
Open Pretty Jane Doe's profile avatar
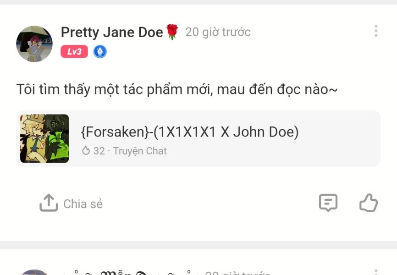click(34, 44)
